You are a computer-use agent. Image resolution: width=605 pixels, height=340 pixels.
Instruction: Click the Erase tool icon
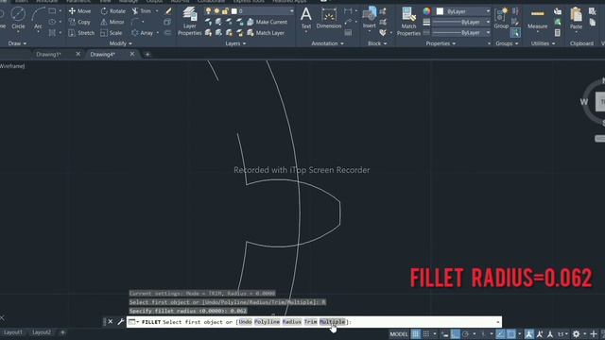(168, 11)
